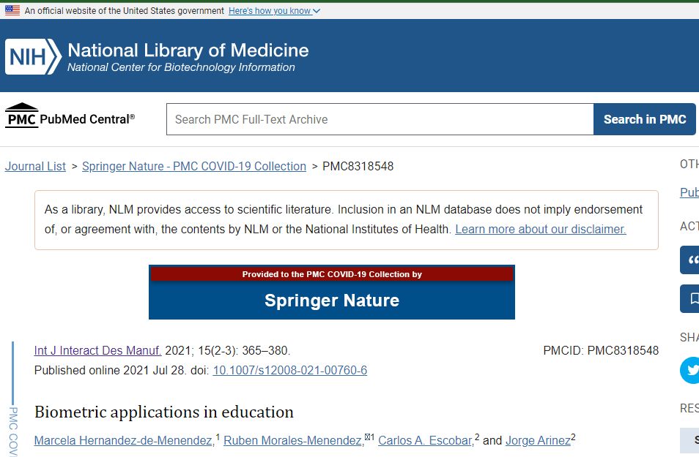Click the envelope icon after Ruben Morales-Menendez
The width and height of the screenshot is (699, 457).
(368, 438)
